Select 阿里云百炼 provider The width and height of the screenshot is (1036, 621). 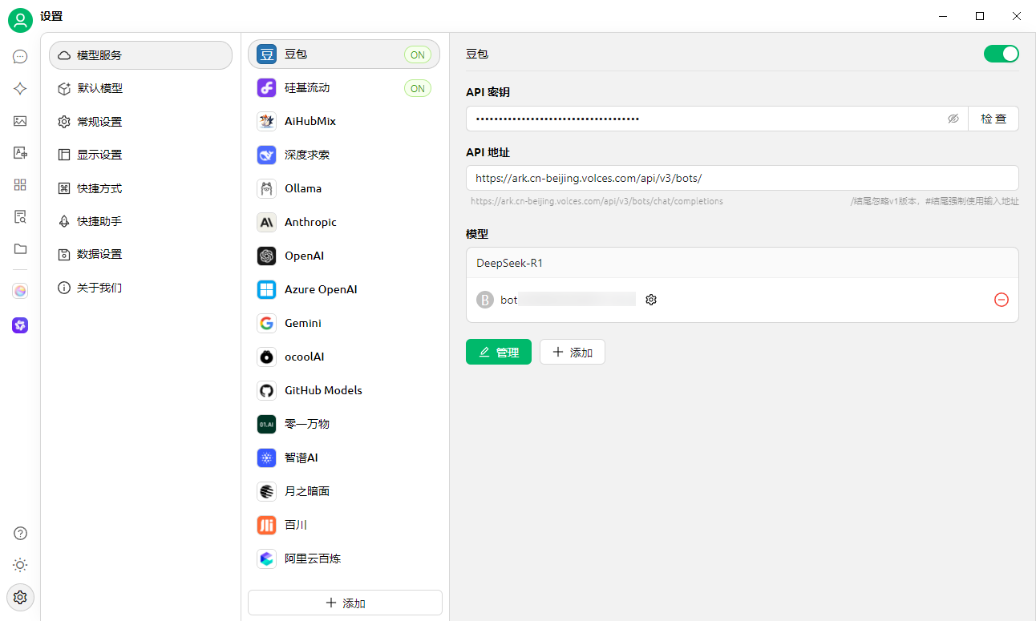[344, 559]
